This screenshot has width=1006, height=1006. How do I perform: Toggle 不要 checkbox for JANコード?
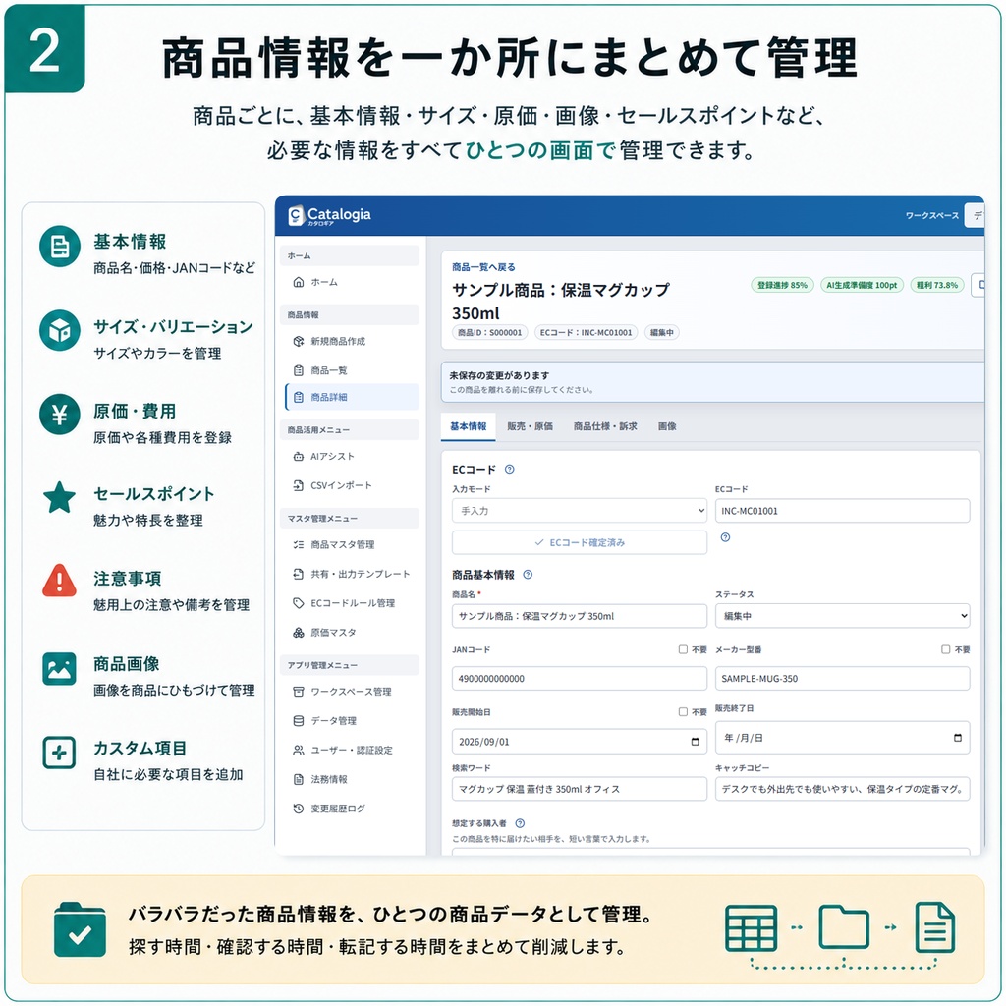point(684,649)
